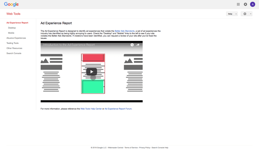Click the Webmaster Central footer link
259x149 pixels.
click(x=115, y=148)
